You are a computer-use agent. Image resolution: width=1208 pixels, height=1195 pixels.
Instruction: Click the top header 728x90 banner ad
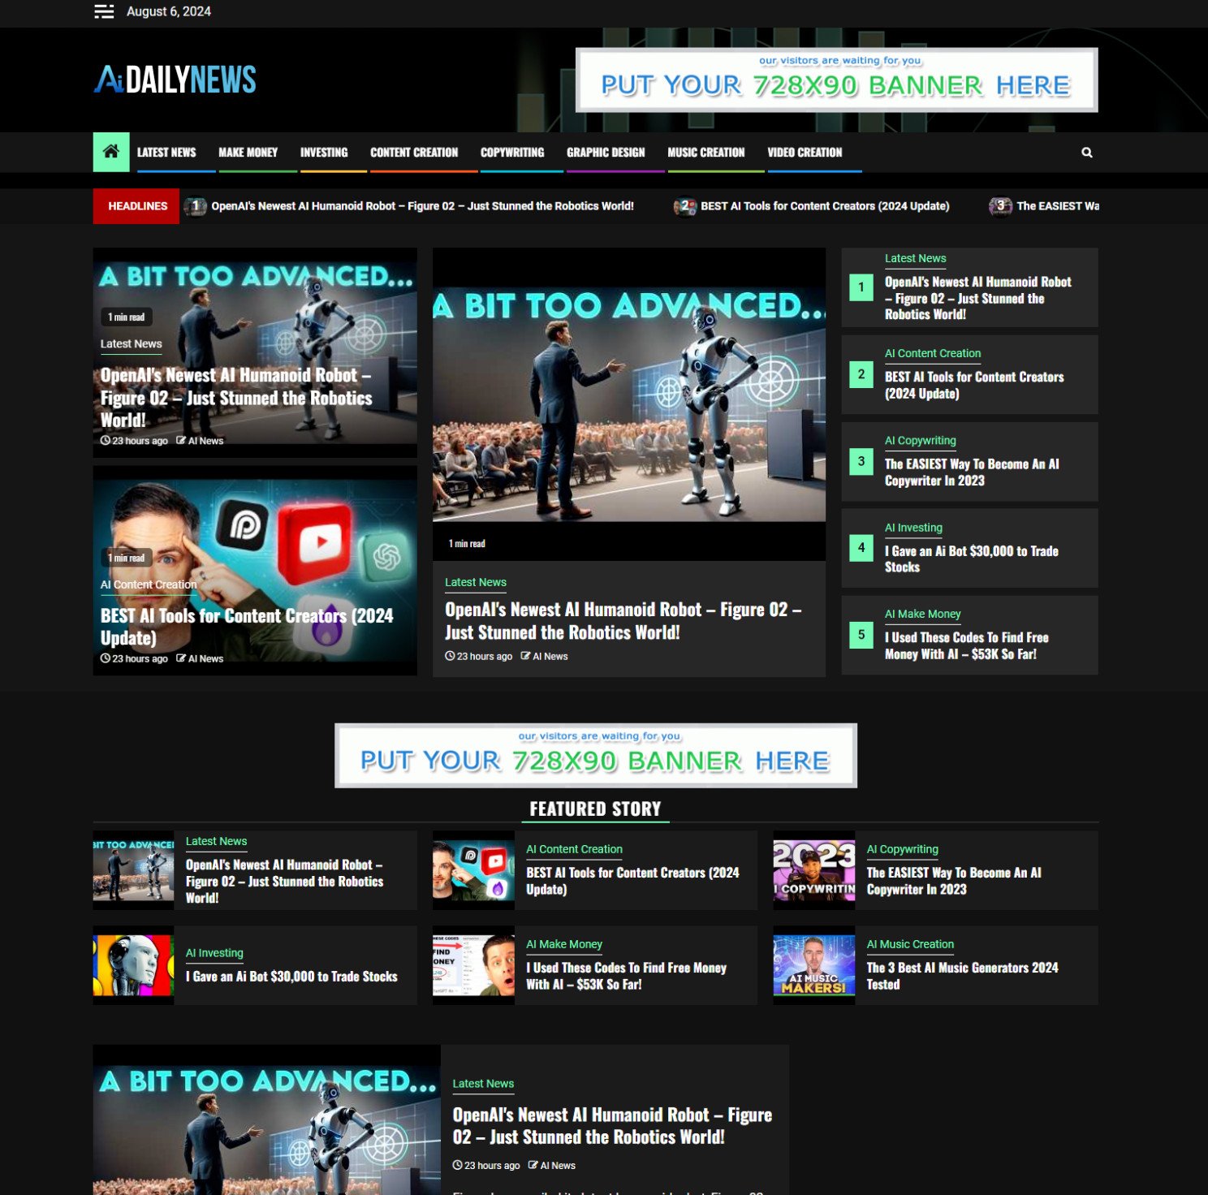(x=836, y=80)
